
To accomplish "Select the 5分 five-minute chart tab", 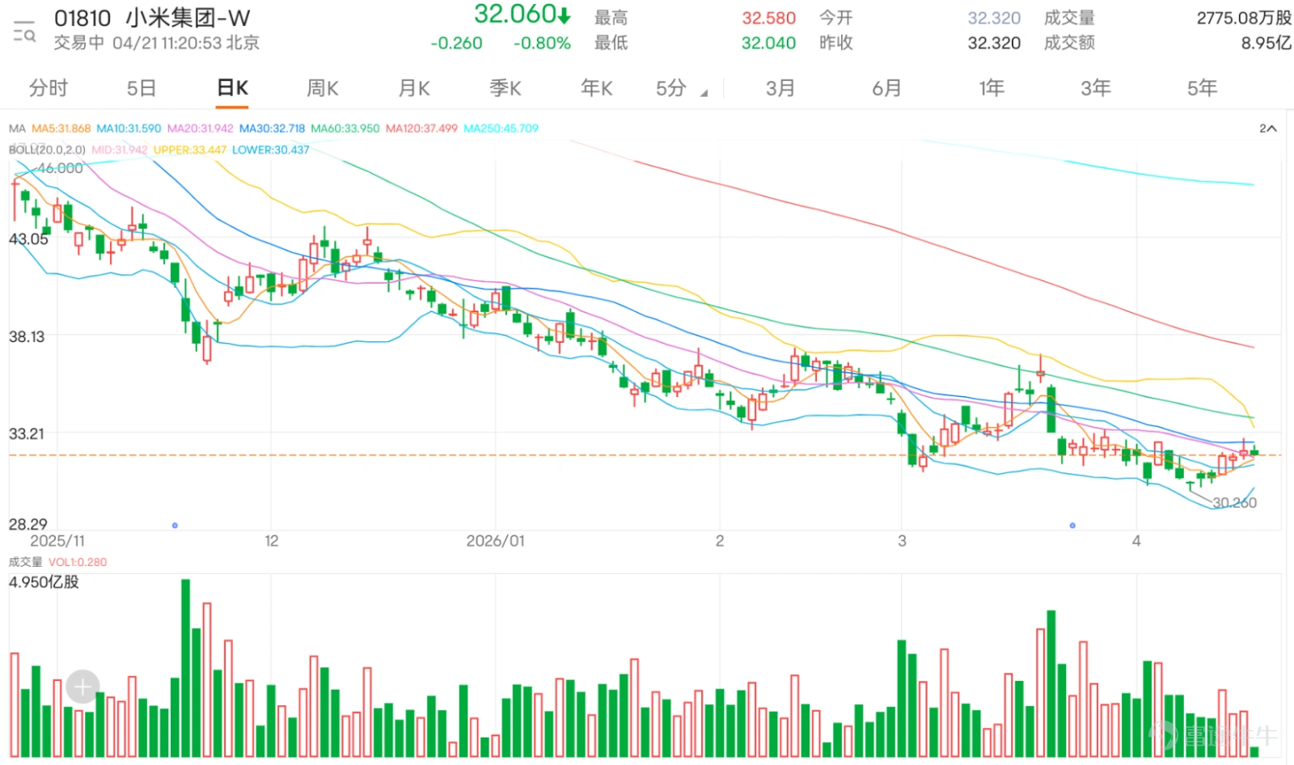I will point(671,88).
